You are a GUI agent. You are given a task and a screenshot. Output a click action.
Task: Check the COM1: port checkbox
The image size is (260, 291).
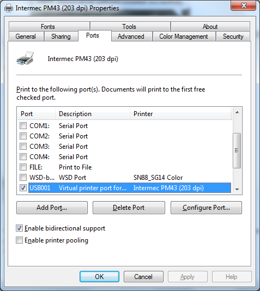tap(23, 126)
